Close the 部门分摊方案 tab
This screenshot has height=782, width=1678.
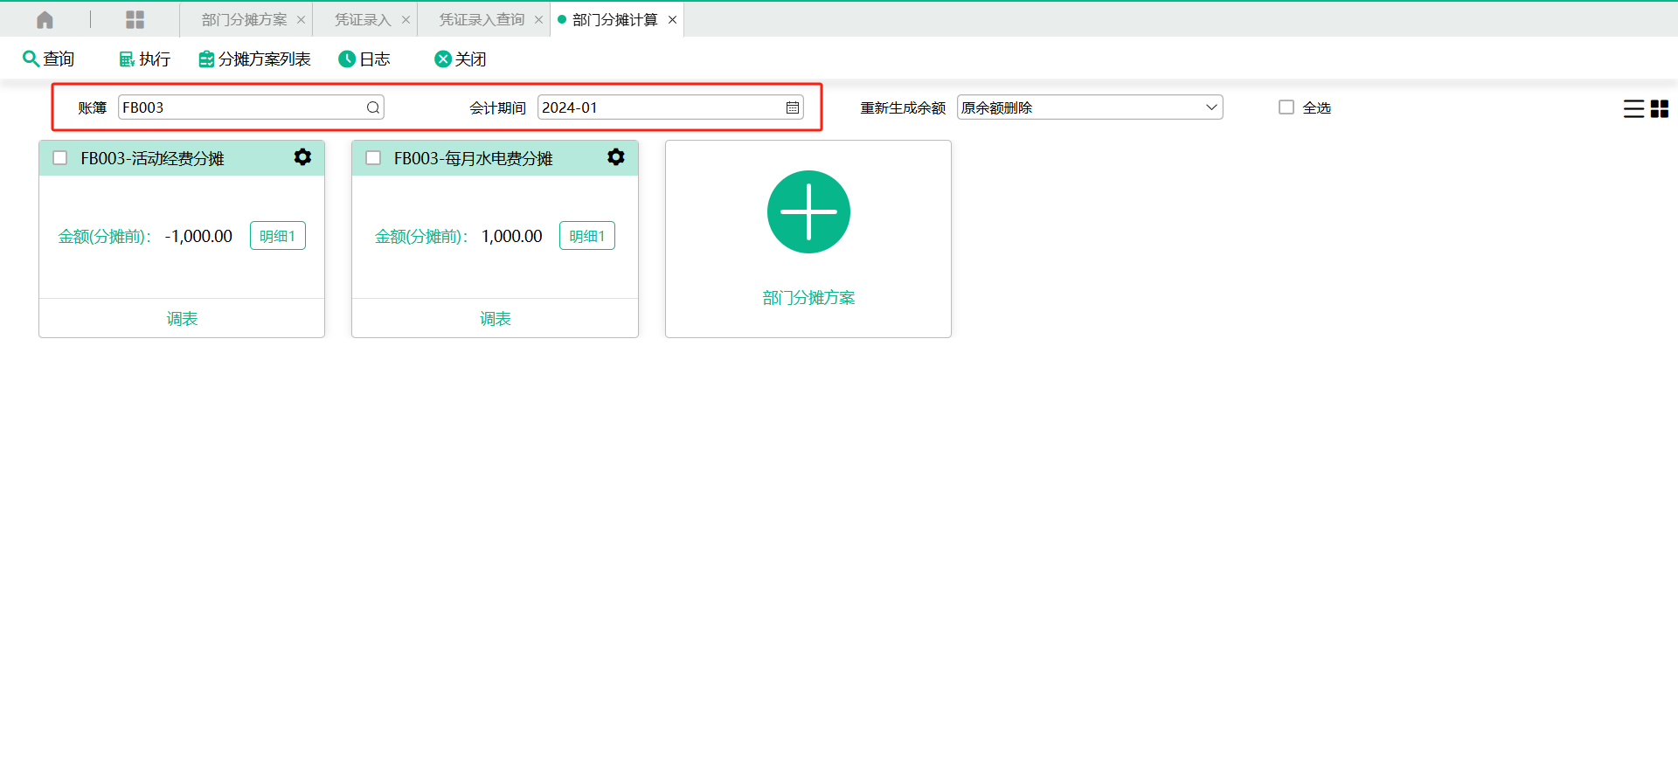[x=301, y=19]
